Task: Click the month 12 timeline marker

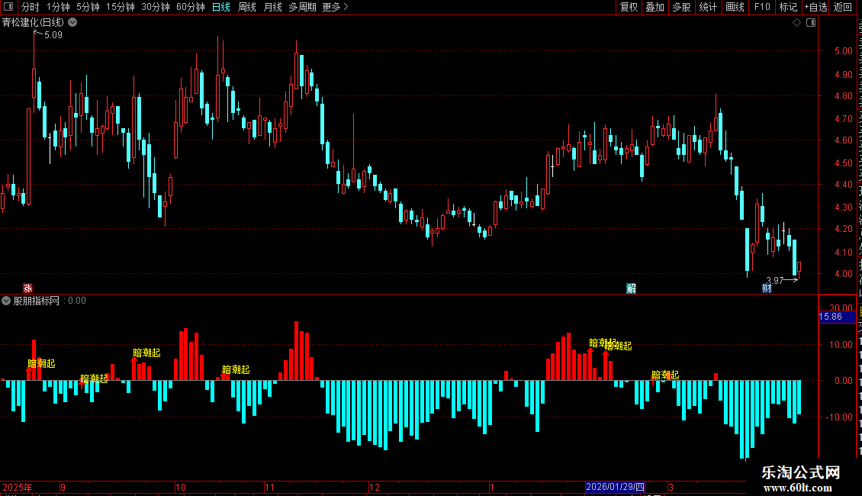Action: pos(375,487)
